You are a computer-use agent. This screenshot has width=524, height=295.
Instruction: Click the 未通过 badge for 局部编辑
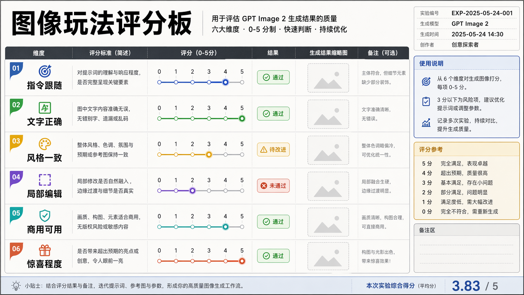tap(273, 186)
